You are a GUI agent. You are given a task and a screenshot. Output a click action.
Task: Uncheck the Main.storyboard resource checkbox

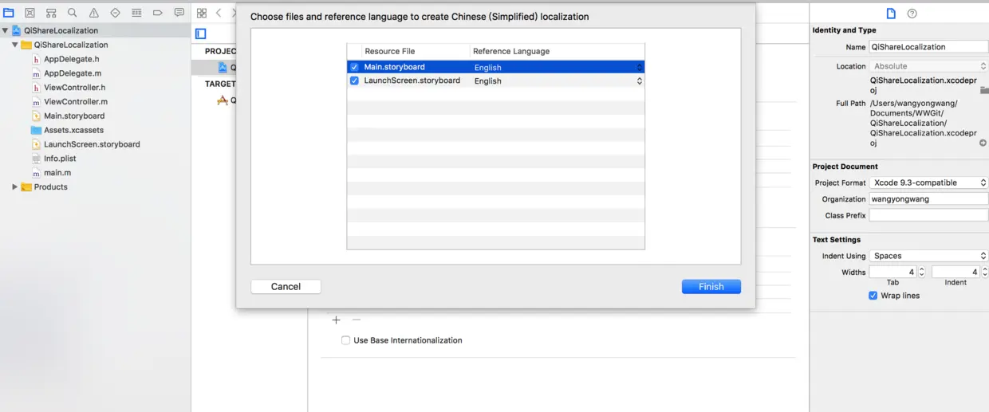tap(354, 67)
